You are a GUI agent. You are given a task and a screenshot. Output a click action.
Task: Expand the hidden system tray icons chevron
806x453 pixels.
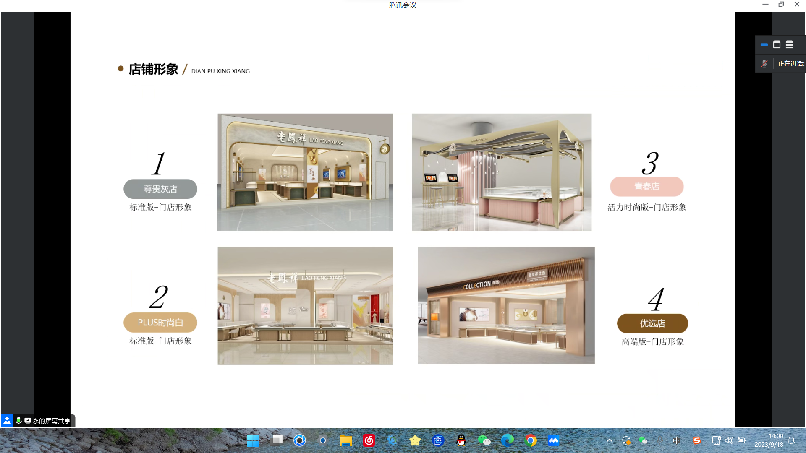click(x=609, y=440)
